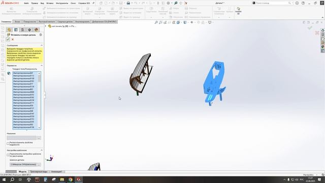The image size is (325, 183).
Task: Switch to the Поверхности tab
Action: coord(29,21)
